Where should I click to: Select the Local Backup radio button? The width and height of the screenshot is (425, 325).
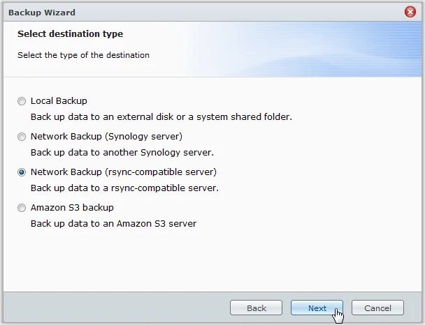click(22, 101)
